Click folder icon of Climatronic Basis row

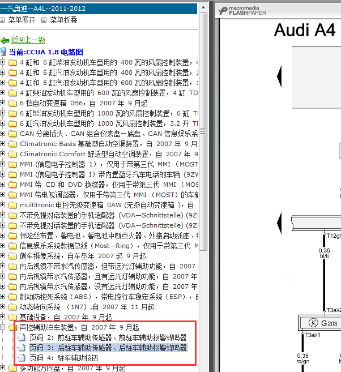click(12, 144)
